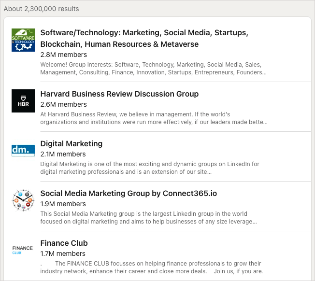Click the Digital Marketing group description snippet
This screenshot has width=315, height=281.
point(150,168)
